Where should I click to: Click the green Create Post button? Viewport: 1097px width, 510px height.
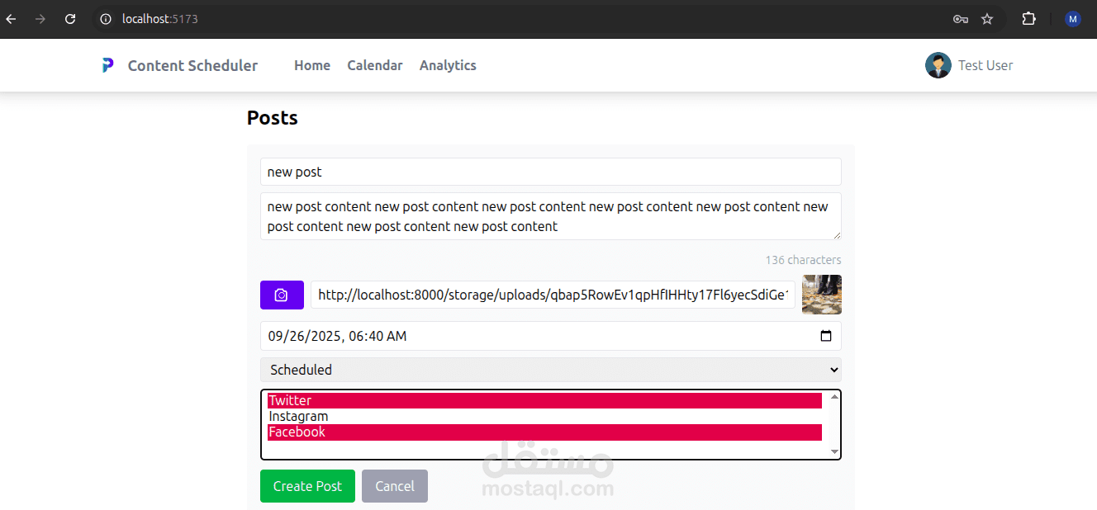pyautogui.click(x=307, y=486)
